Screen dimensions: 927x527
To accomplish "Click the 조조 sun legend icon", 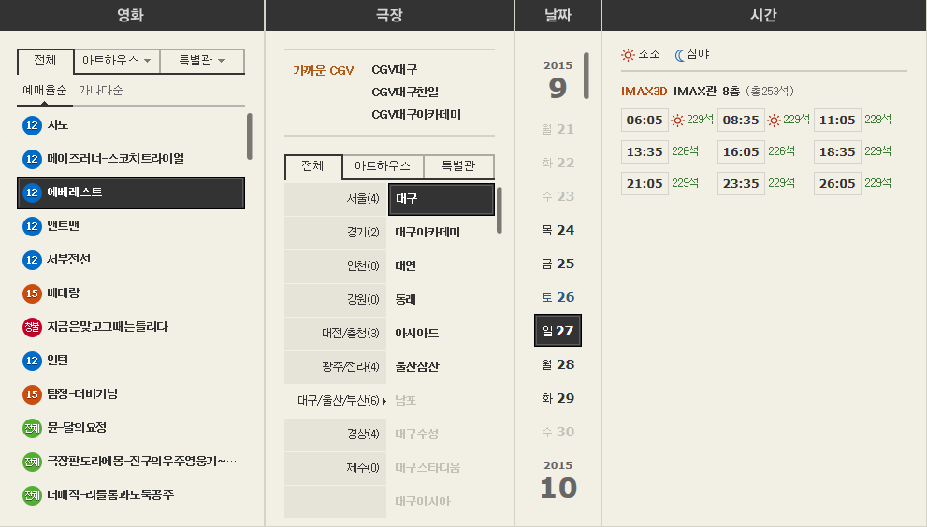I will [628, 55].
